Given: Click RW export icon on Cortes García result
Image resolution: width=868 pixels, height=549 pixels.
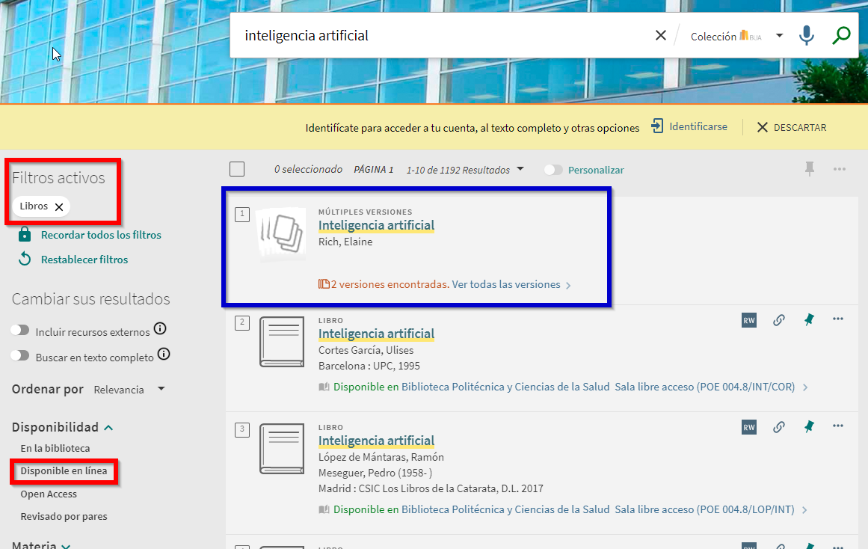Looking at the screenshot, I should coord(748,320).
